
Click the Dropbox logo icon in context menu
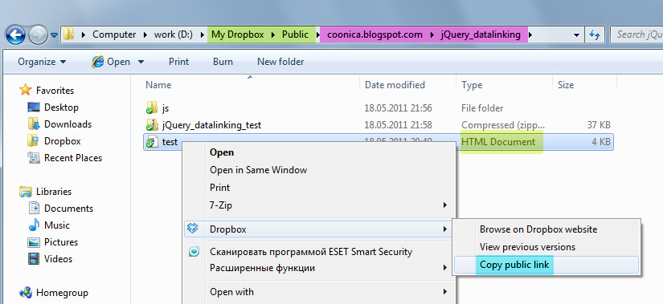click(193, 229)
